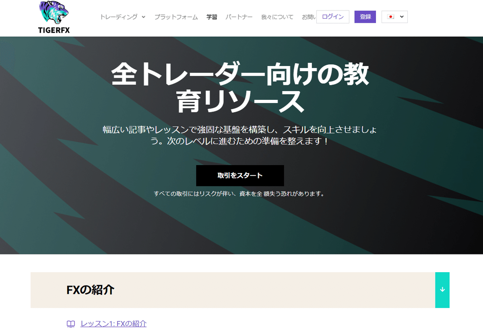Open the プラットフォーム page
The width and height of the screenshot is (483, 335).
tap(176, 17)
